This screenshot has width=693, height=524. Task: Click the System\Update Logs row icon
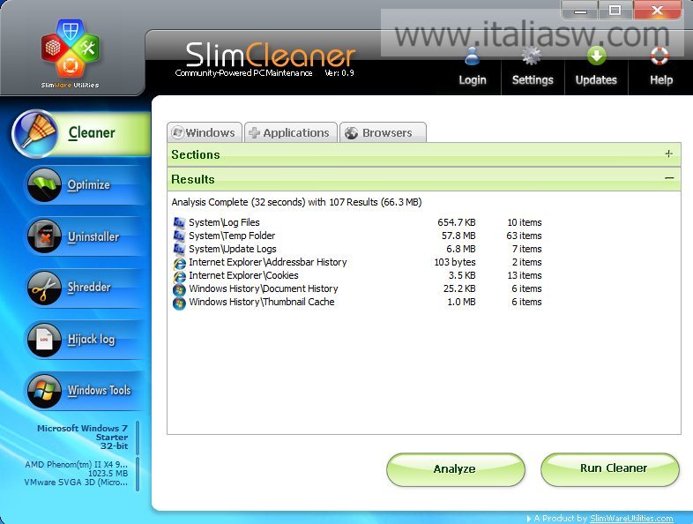click(179, 249)
